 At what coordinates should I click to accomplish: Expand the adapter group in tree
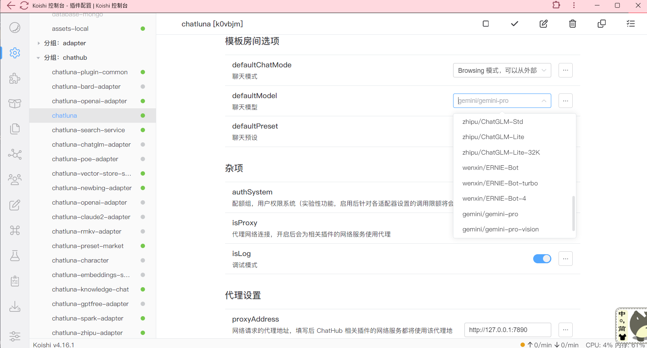coord(39,43)
